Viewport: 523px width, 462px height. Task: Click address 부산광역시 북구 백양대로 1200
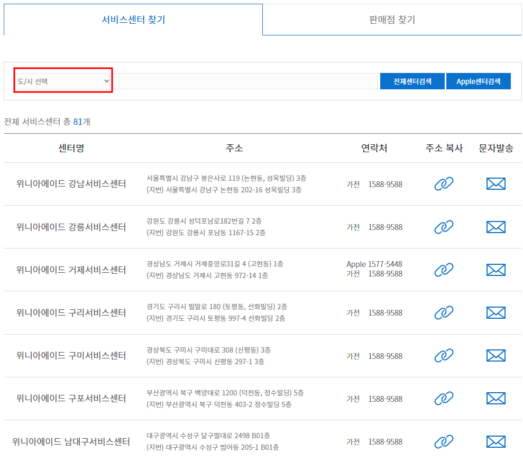pyautogui.click(x=225, y=393)
